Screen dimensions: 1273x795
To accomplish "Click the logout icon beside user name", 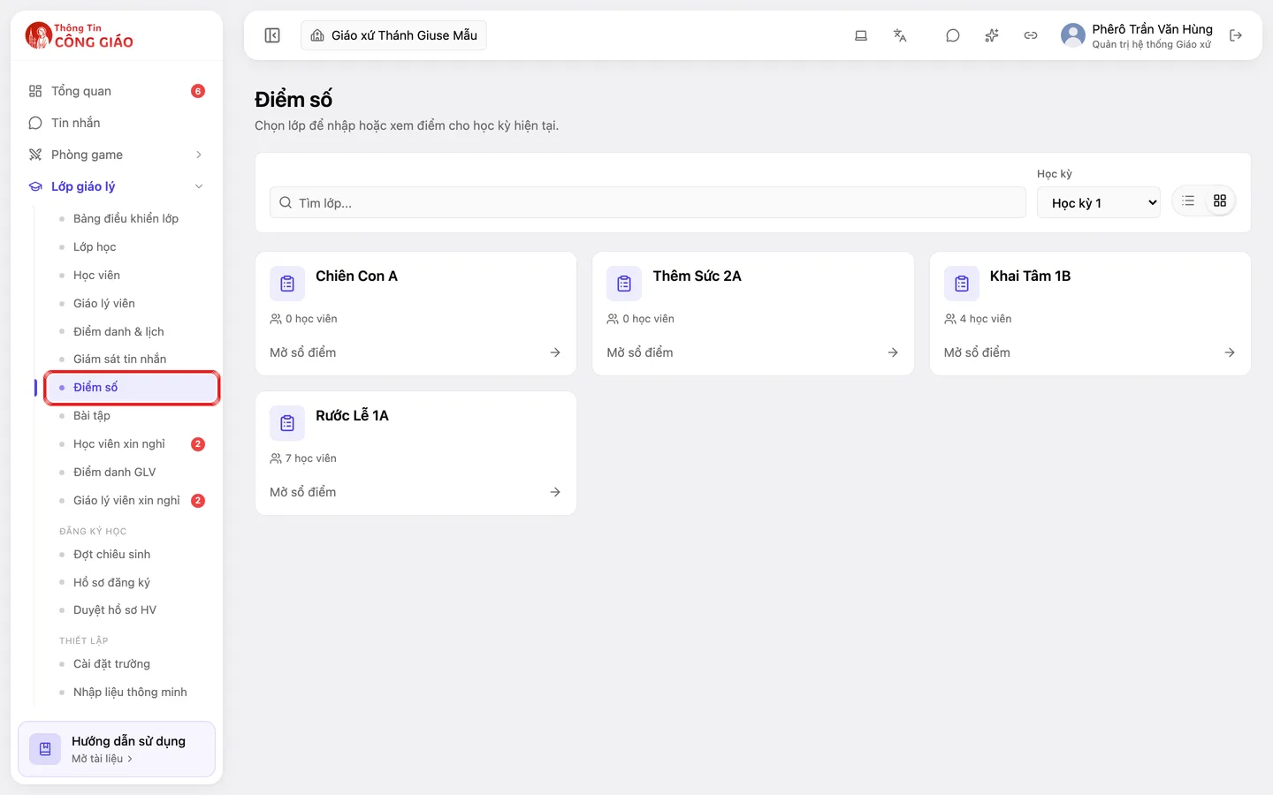I will pyautogui.click(x=1236, y=35).
